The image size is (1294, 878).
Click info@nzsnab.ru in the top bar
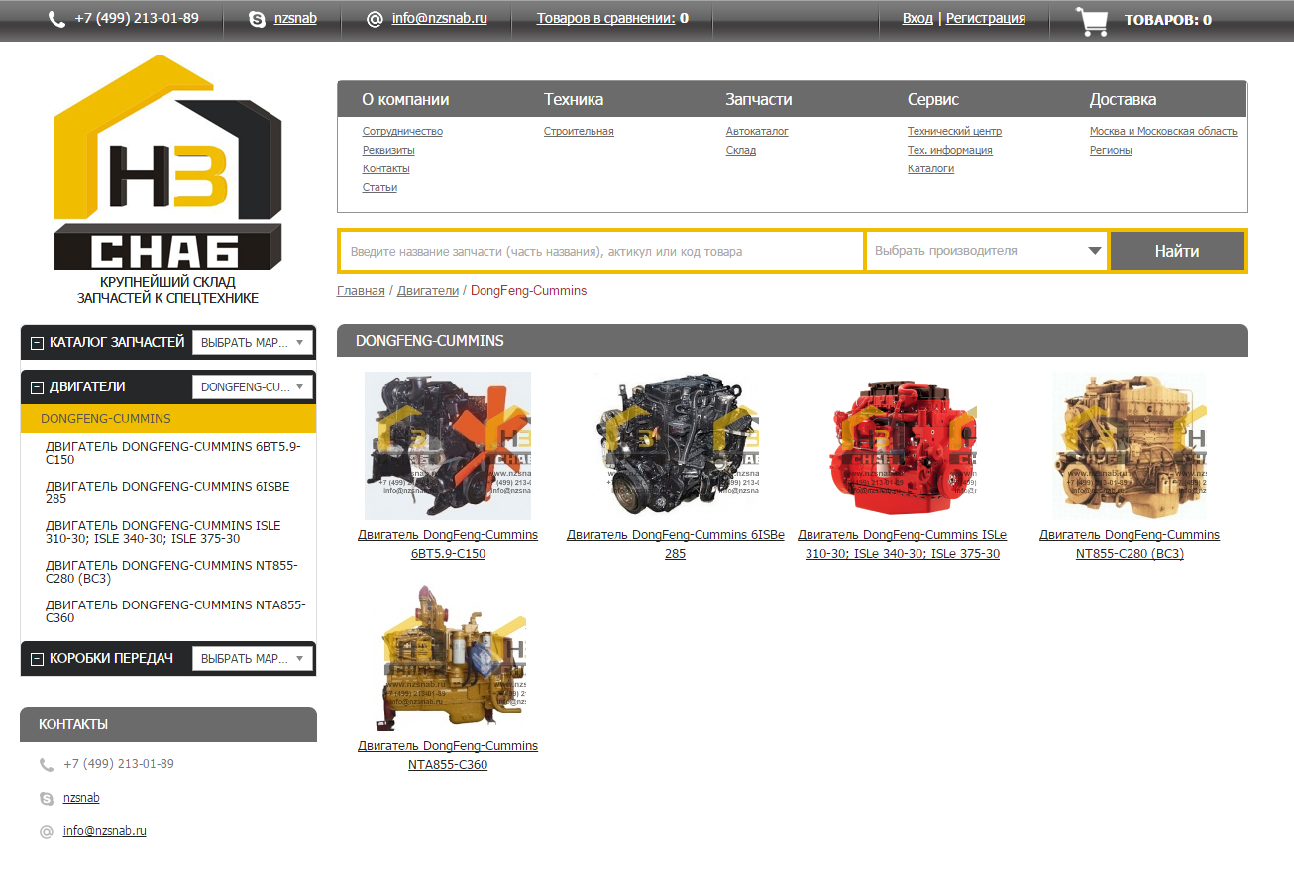click(x=440, y=18)
